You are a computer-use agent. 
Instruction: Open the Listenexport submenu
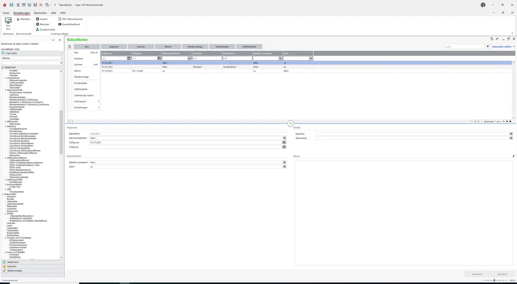84,101
